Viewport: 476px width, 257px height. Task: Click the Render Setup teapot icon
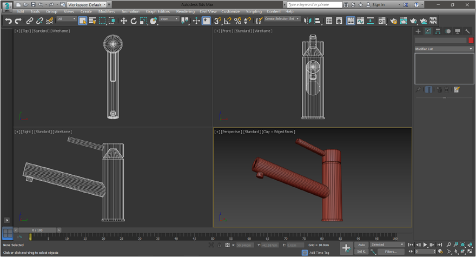click(x=393, y=21)
